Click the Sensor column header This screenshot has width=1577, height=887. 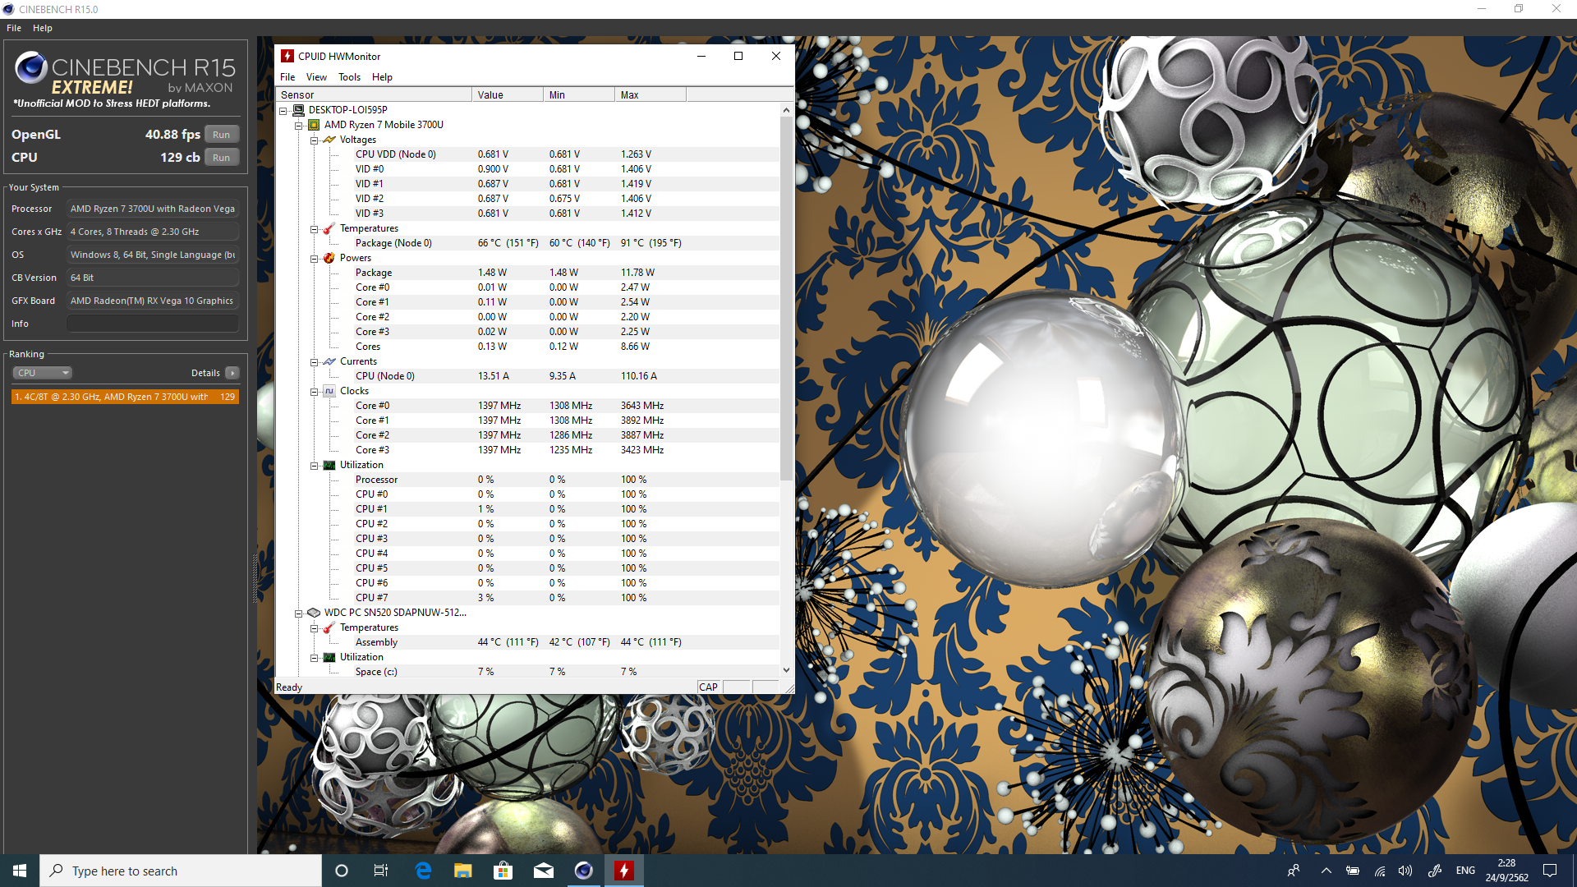click(x=374, y=95)
